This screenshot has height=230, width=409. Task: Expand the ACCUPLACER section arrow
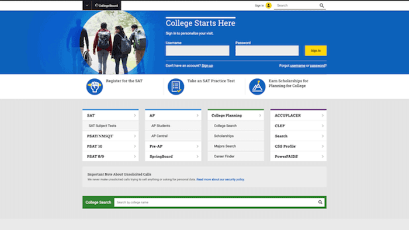click(323, 116)
